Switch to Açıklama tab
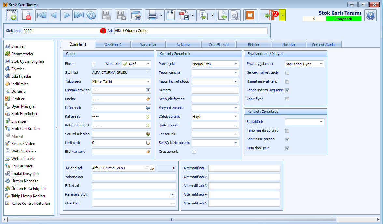 (183, 44)
